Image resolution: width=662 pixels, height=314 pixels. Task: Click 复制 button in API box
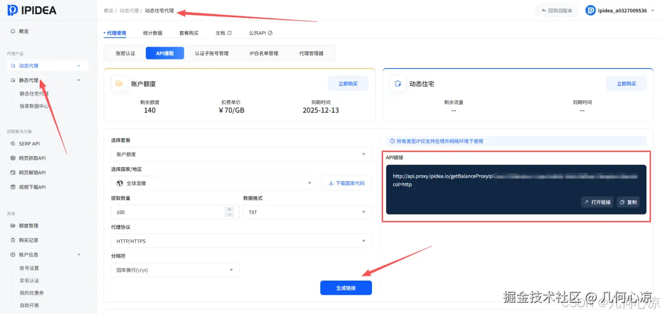[x=628, y=202]
